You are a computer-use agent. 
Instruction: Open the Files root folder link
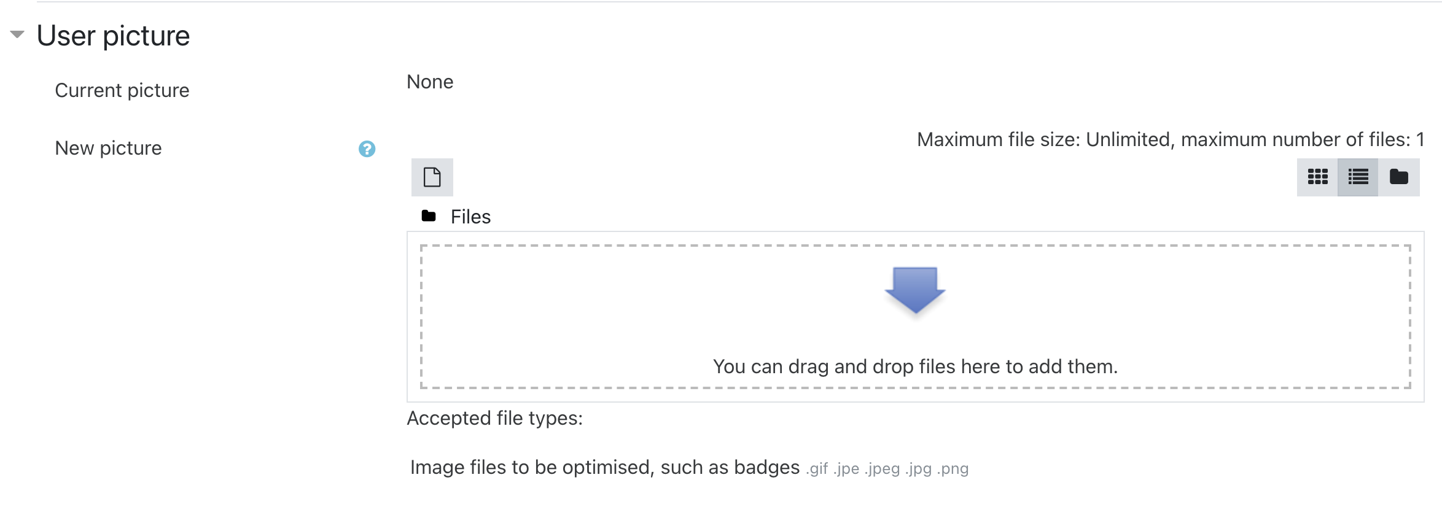pos(470,217)
